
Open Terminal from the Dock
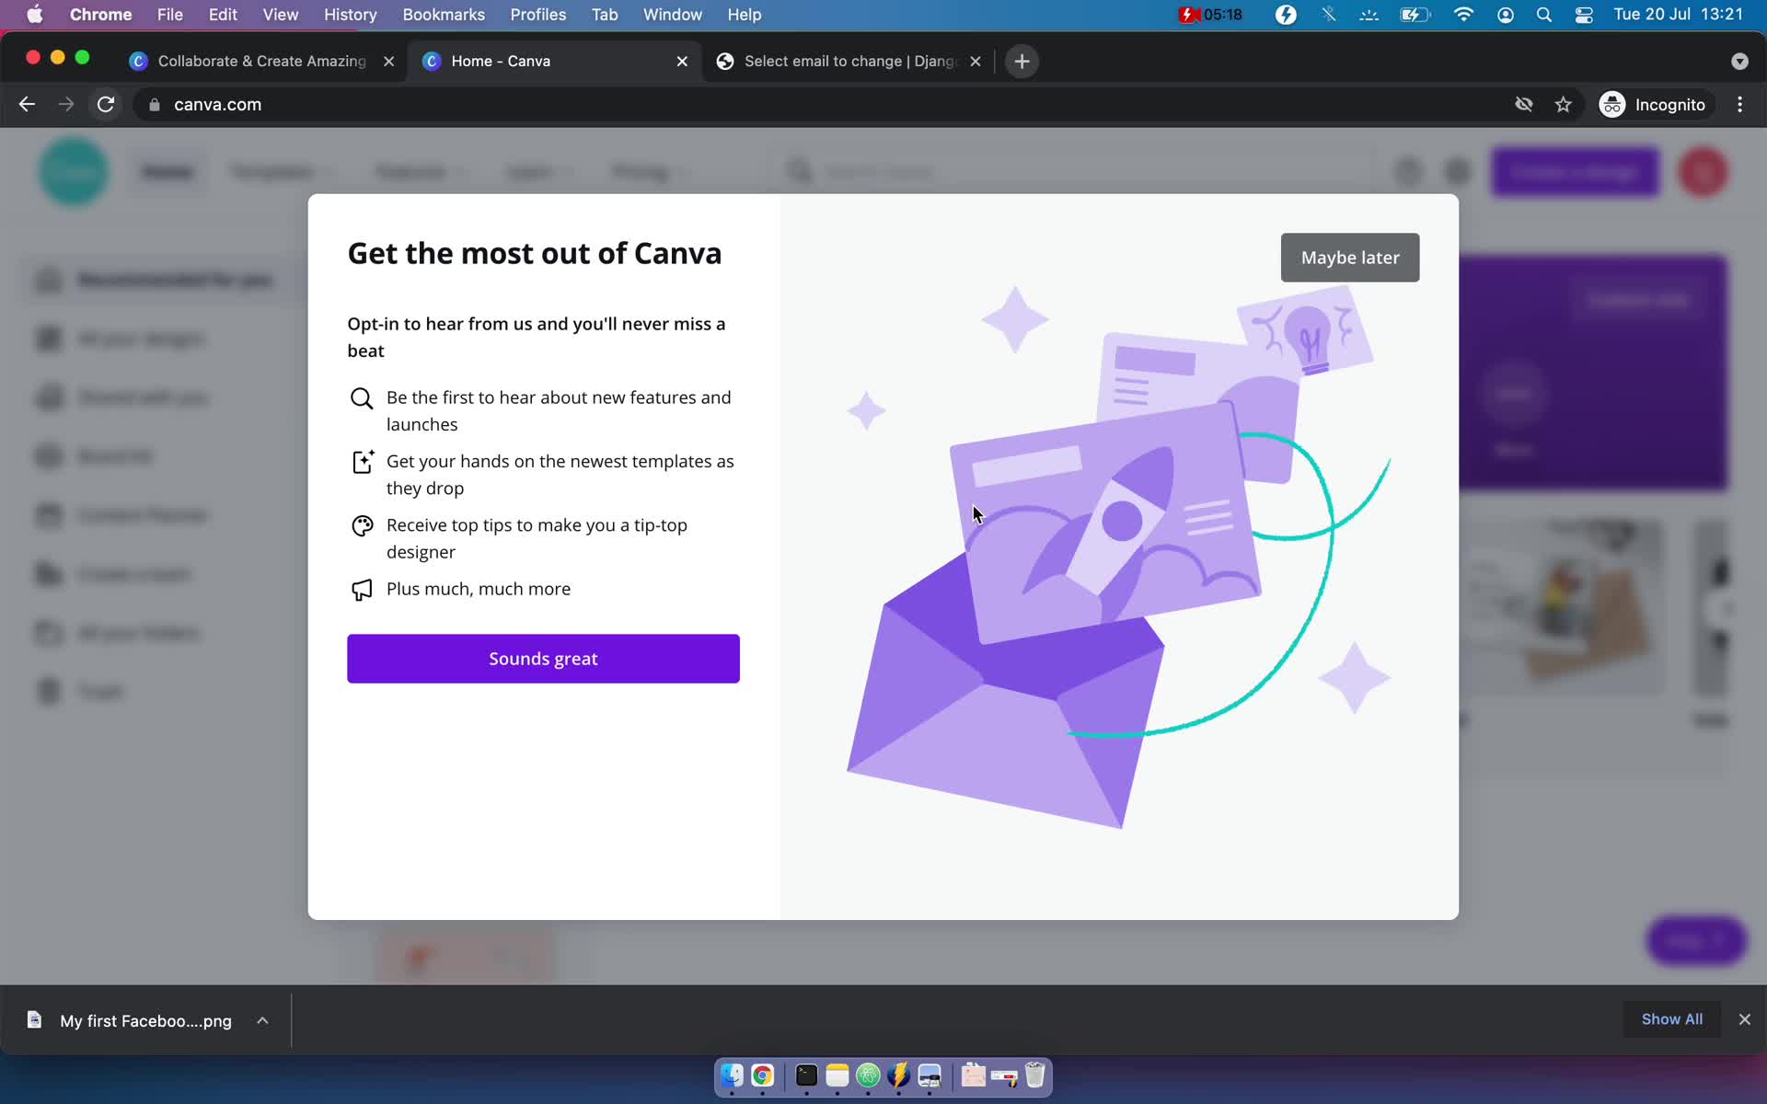[x=806, y=1075]
